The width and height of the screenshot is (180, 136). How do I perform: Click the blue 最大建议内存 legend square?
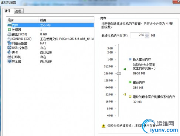pyautogui.click(x=130, y=59)
